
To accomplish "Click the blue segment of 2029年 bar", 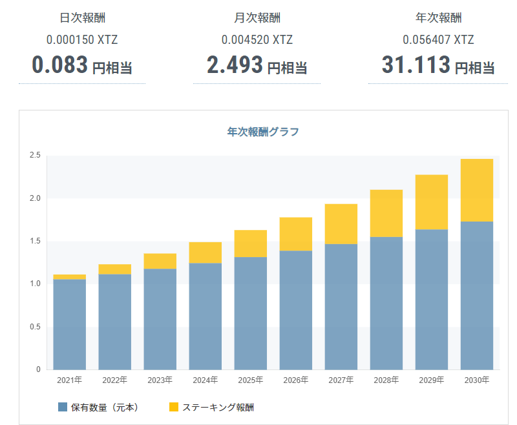I will click(x=431, y=299).
